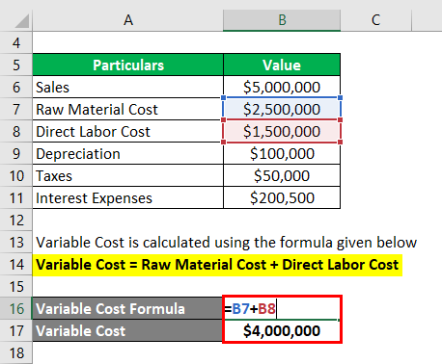Click the highlighted Variable Cost formula text
Screen dimensions: 442x364
pyautogui.click(x=217, y=265)
